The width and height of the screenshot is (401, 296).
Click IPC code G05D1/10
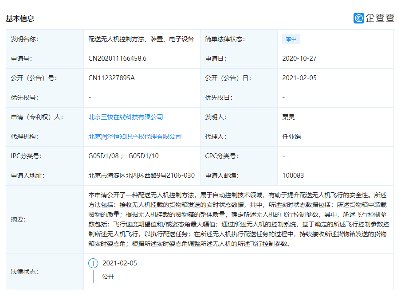[x=143, y=156]
